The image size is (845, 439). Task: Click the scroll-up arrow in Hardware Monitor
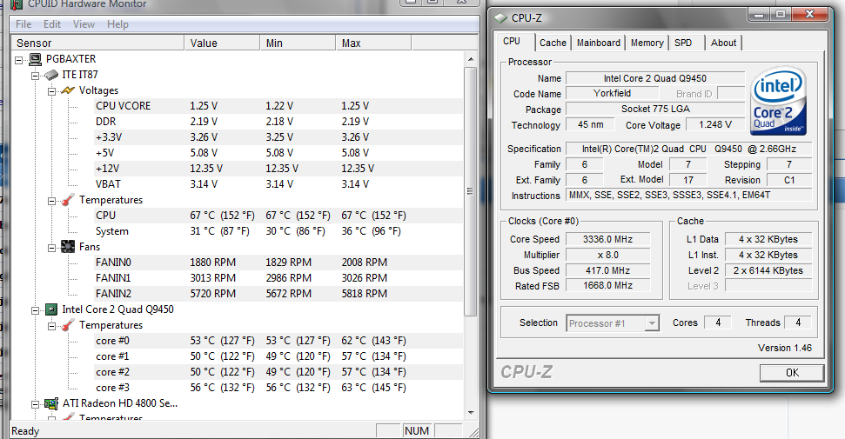tap(471, 59)
